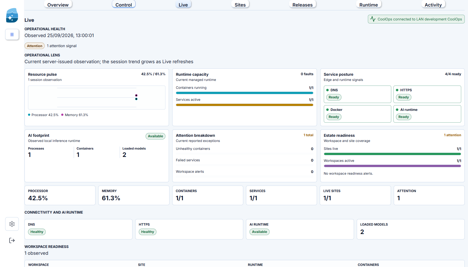Select the Live tab
This screenshot has height=267, width=468.
point(183,5)
